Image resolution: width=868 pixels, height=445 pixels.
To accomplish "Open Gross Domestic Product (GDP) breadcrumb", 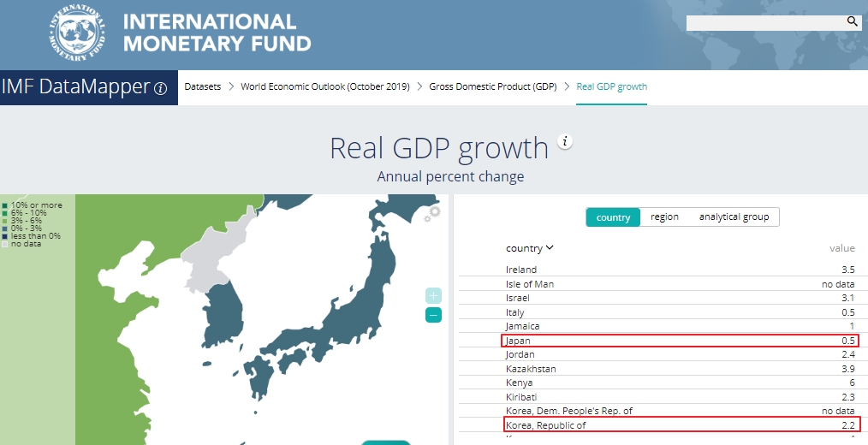I will coord(492,86).
